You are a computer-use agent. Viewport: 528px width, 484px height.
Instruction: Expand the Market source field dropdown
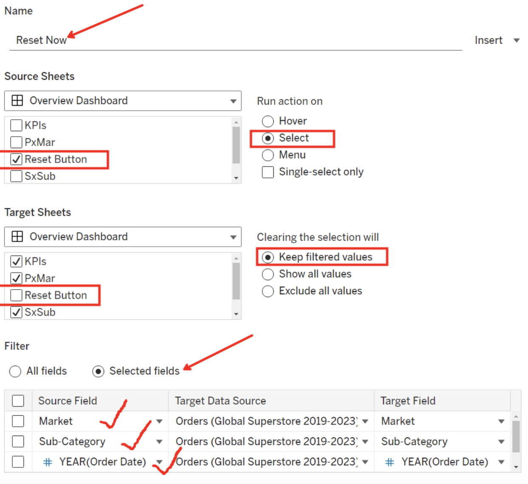pyautogui.click(x=159, y=421)
